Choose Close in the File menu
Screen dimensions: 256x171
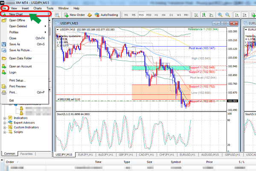click(x=24, y=38)
